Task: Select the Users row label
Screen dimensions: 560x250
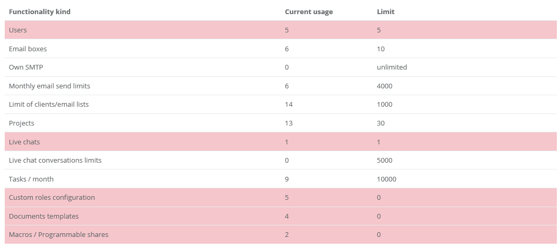Action: coord(18,30)
